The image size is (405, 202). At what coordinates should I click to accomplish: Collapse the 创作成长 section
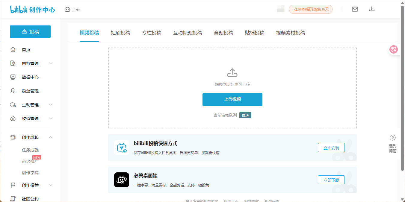pos(51,137)
